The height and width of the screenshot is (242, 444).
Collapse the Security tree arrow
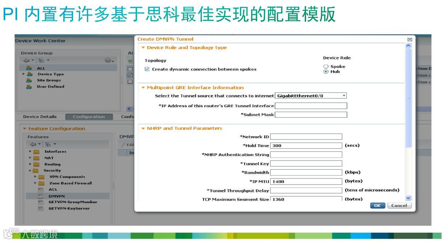pos(30,171)
